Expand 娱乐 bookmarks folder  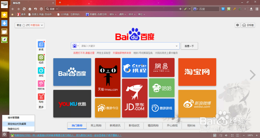point(113,14)
